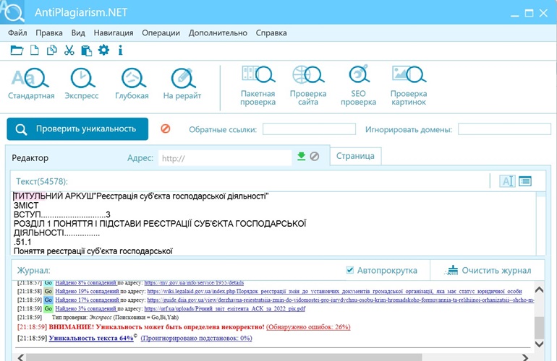Viewport: 557px width, 361px height.
Task: Open Проигнорировано подстановок: 0% link
Action: coord(197,338)
